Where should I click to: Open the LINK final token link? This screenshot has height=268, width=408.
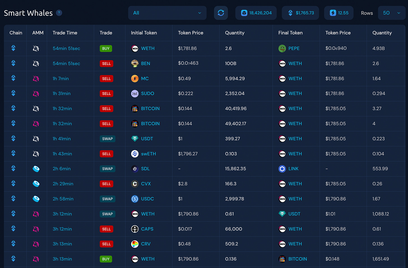tap(293, 169)
